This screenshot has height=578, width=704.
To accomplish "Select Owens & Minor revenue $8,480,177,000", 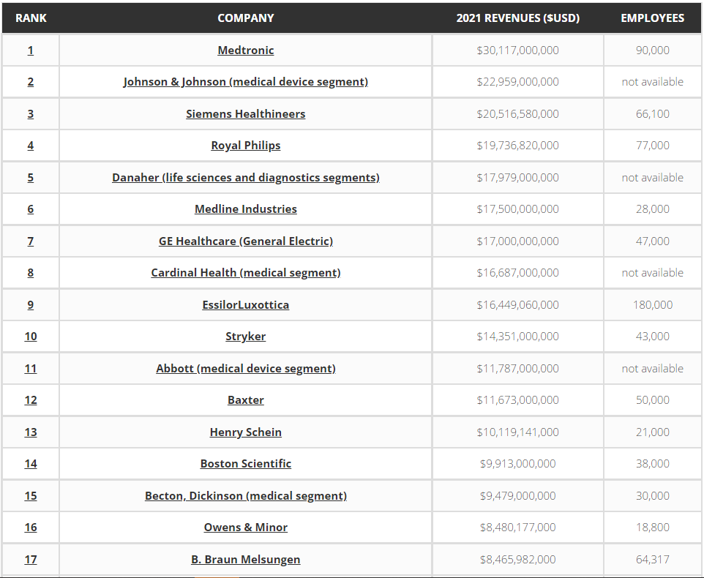I will point(517,528).
